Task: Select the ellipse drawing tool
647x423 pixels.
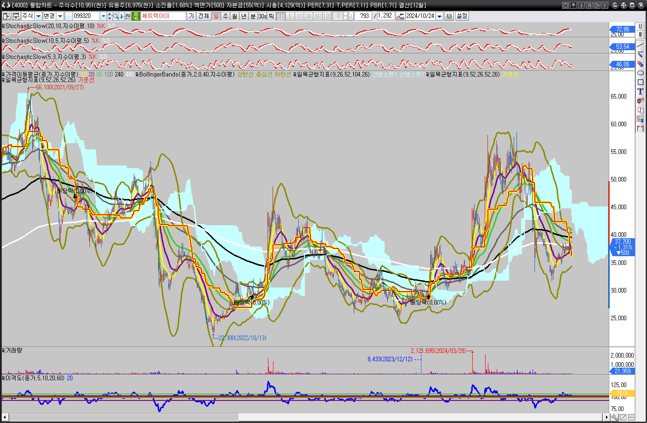Action: (640, 73)
